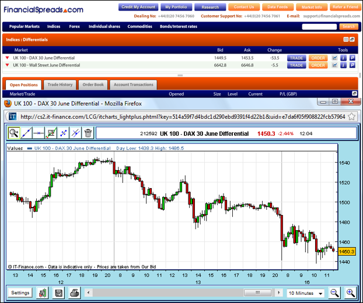Open the chart Settings button
Image resolution: width=363 pixels, height=303 pixels.
click(20, 293)
